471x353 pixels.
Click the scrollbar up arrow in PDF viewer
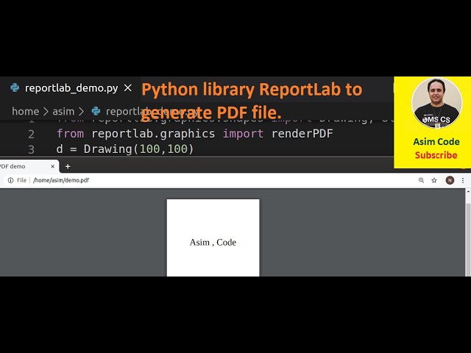(468, 191)
